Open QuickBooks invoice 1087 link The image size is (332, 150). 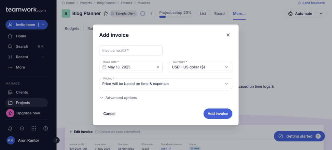[166, 149]
